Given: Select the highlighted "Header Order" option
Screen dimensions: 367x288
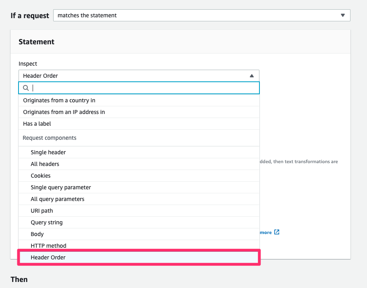Looking at the screenshot, I should [48, 257].
